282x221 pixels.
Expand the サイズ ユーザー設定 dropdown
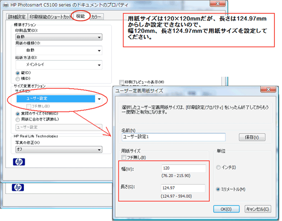59,99
